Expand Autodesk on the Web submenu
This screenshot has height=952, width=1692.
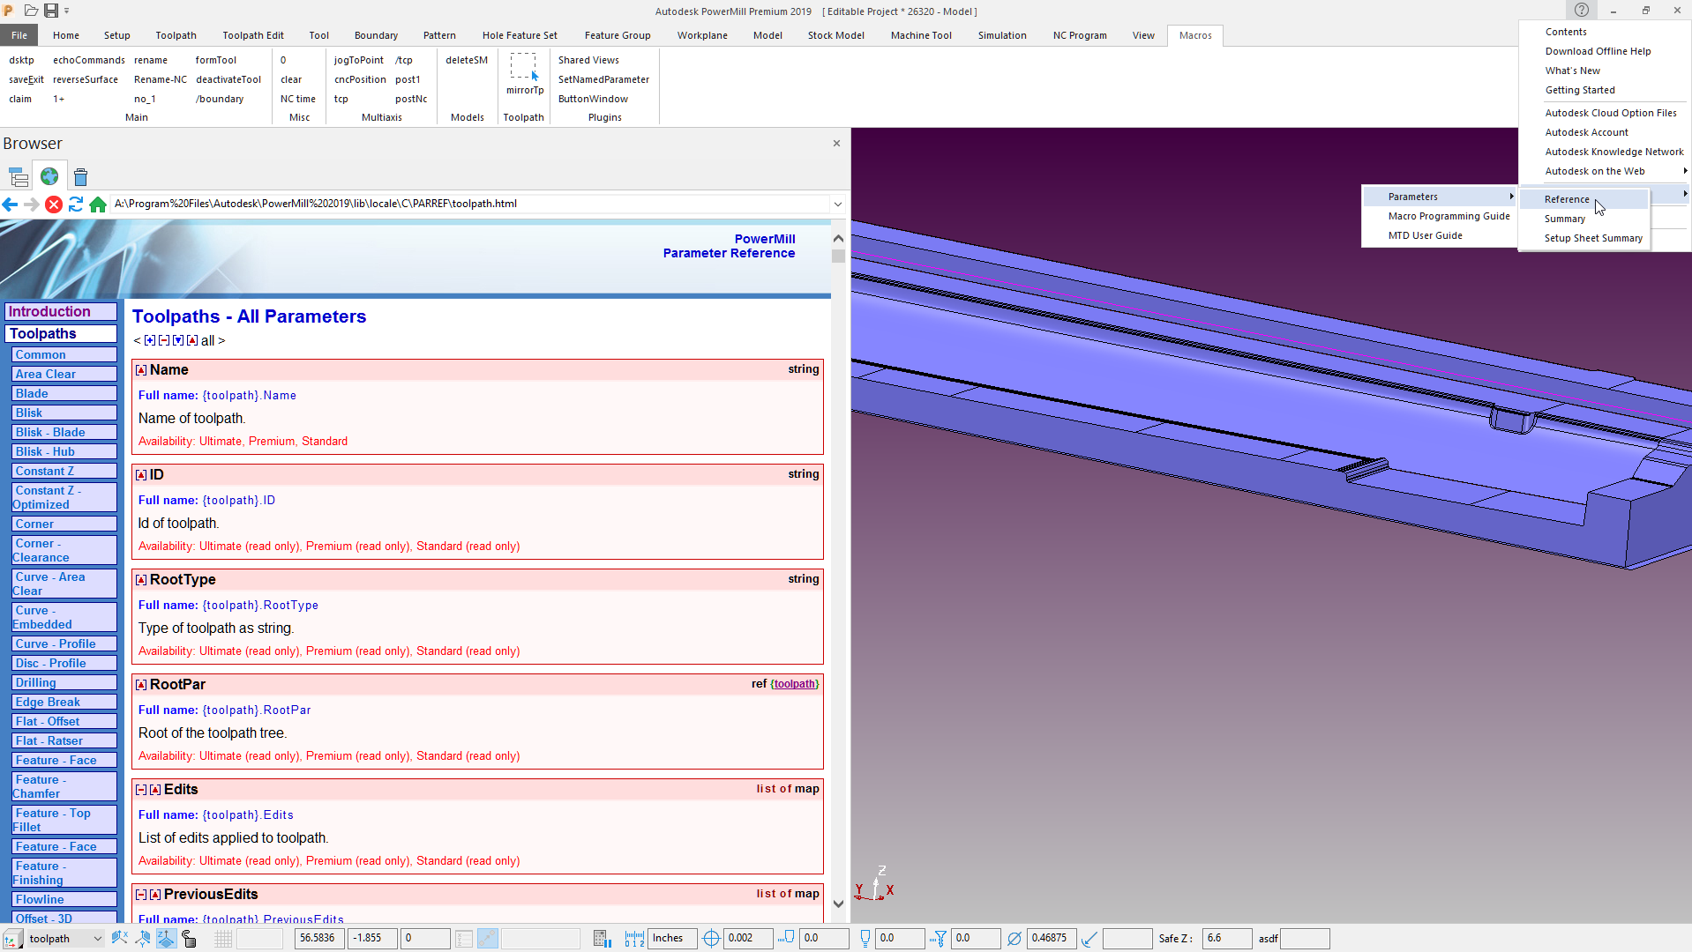[x=1606, y=171]
